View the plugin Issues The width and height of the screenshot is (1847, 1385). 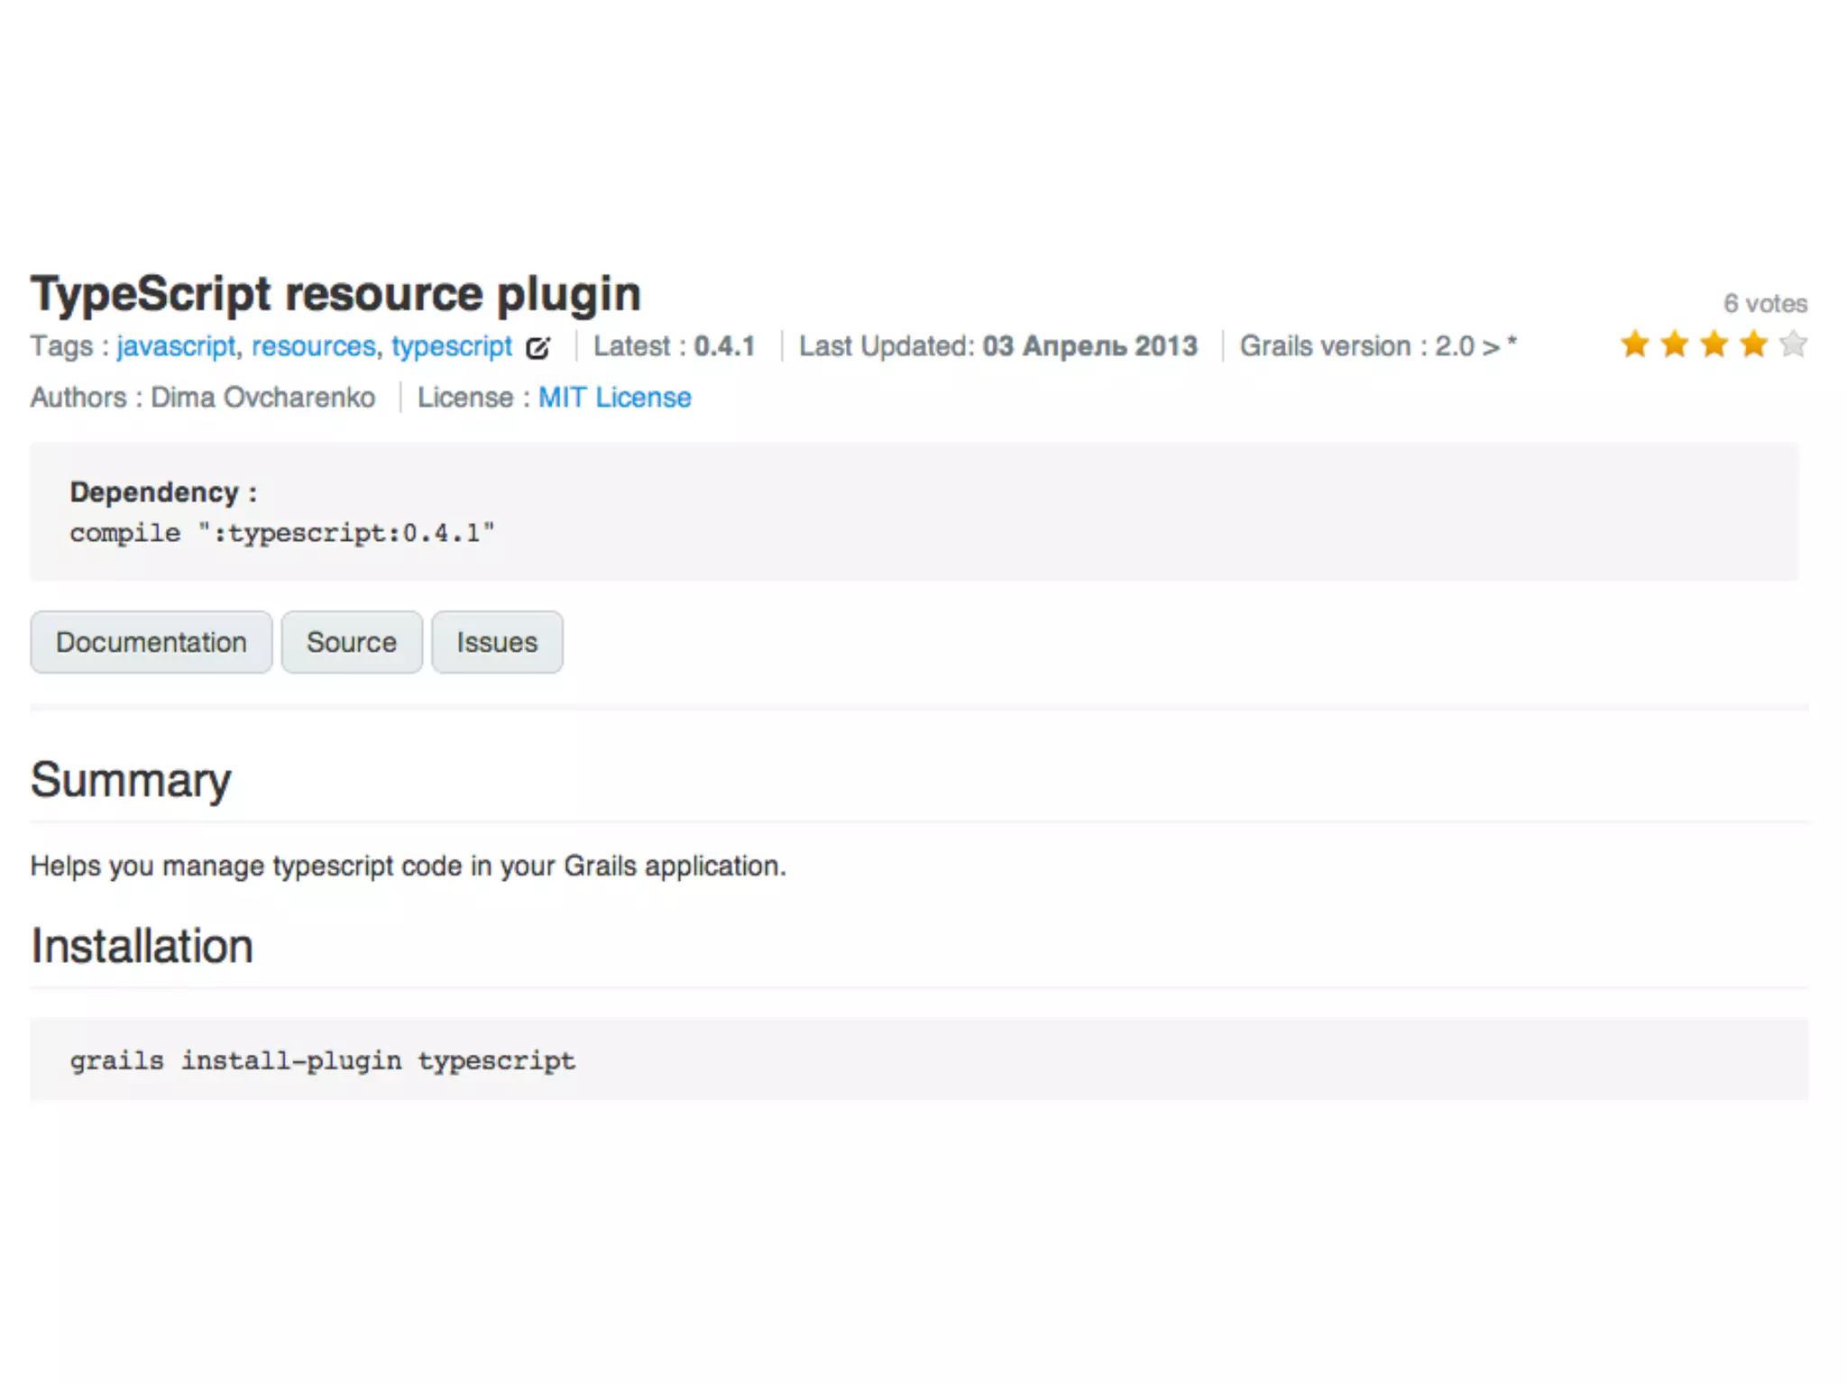(x=496, y=642)
